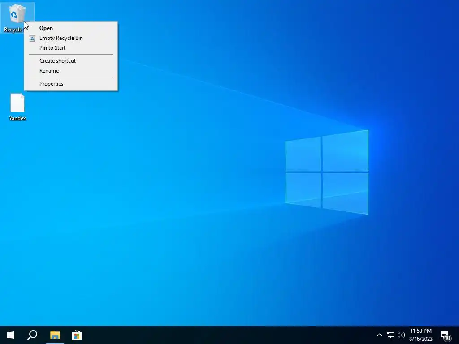459x344 pixels.
Task: Open Properties from the context menu
Action: (x=71, y=84)
